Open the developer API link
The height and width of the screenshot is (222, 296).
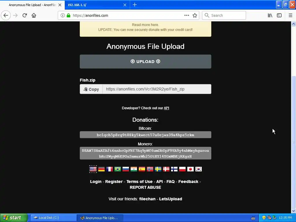[x=166, y=108]
